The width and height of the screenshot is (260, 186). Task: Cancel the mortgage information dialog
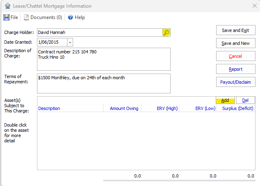pos(236,56)
